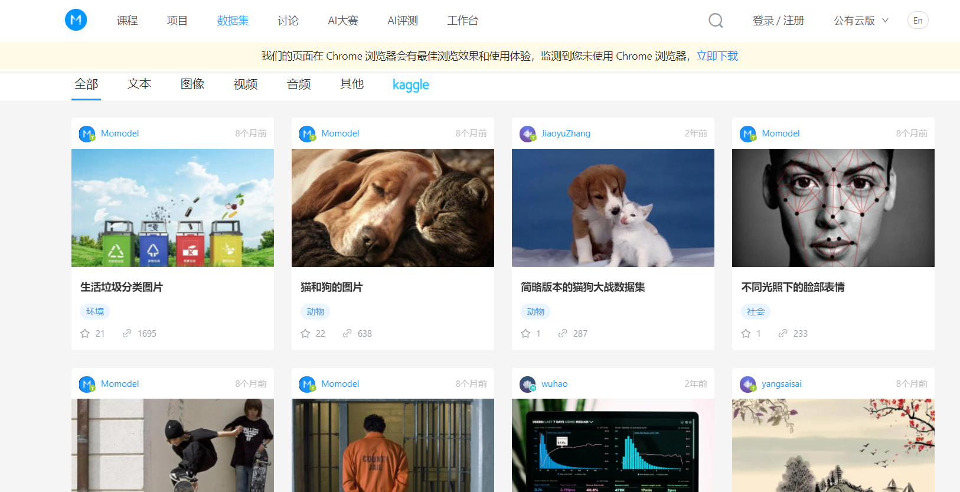Click the 社会 tag

756,311
